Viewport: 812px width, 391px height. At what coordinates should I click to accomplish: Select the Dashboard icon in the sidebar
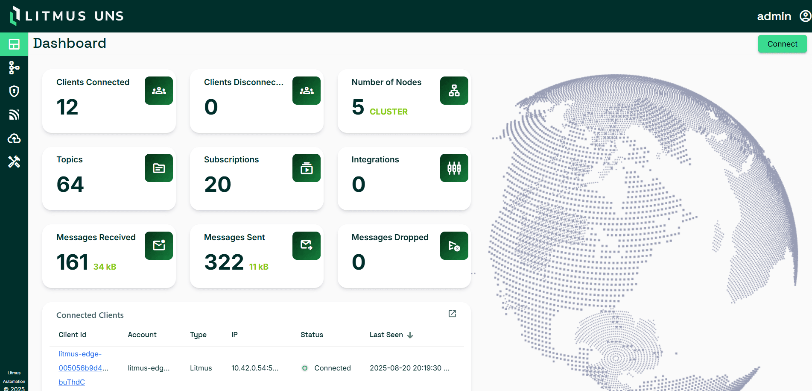[14, 44]
